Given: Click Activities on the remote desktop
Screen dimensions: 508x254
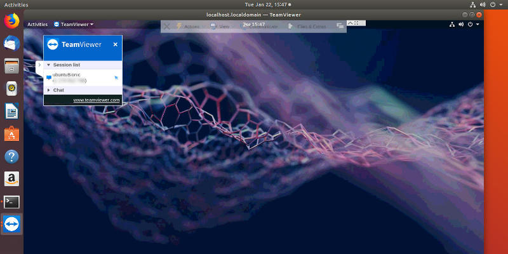Looking at the screenshot, I should click(x=37, y=24).
